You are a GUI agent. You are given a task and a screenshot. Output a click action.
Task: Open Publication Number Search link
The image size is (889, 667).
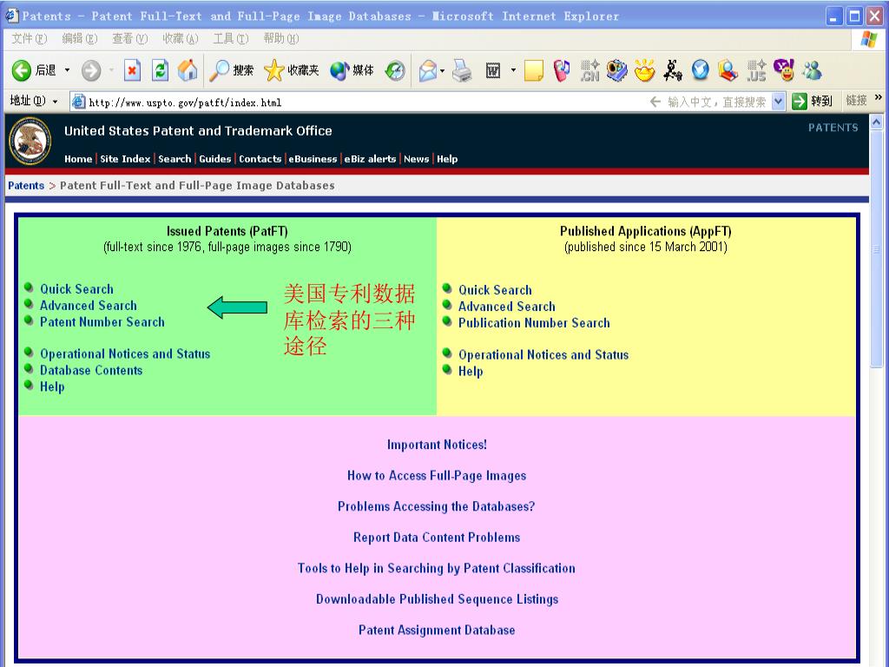pos(534,323)
